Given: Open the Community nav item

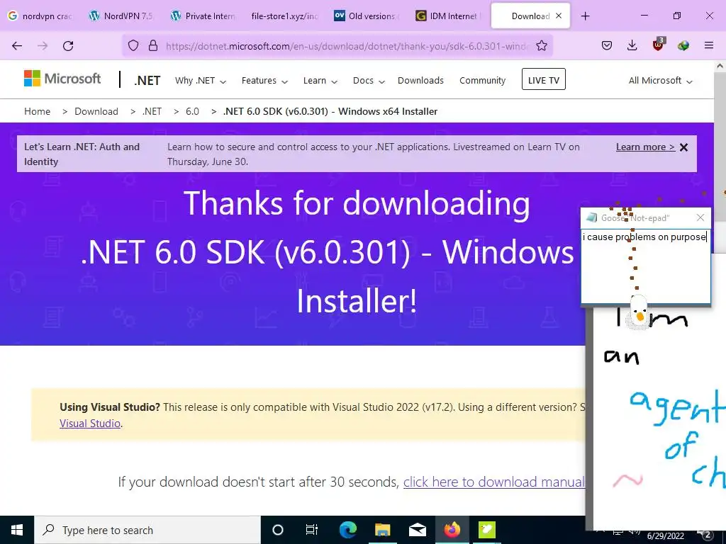Looking at the screenshot, I should [482, 81].
